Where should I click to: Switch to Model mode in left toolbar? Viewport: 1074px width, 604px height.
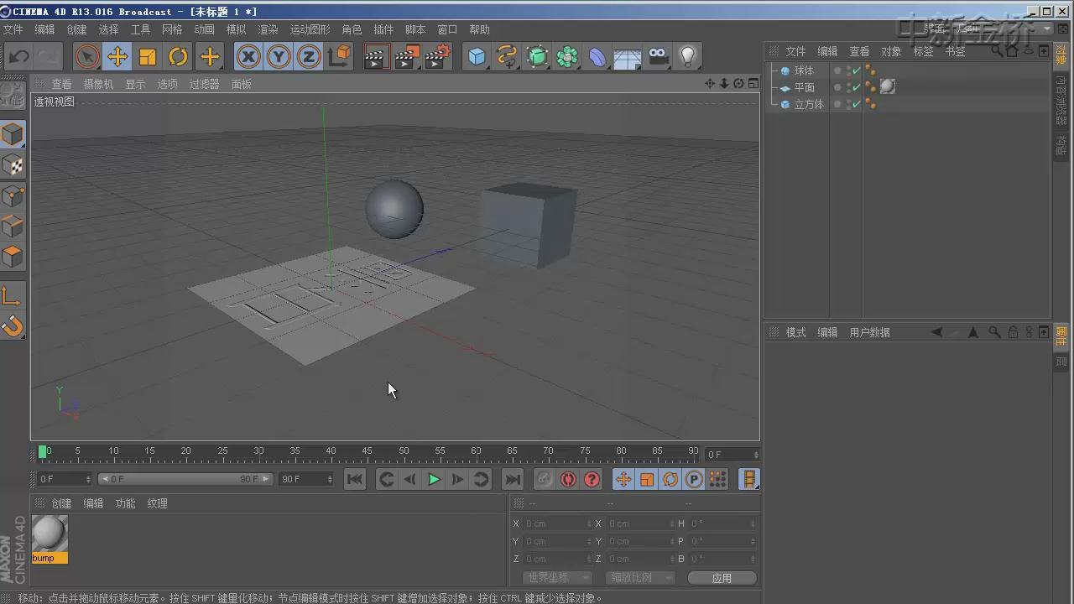(13, 134)
